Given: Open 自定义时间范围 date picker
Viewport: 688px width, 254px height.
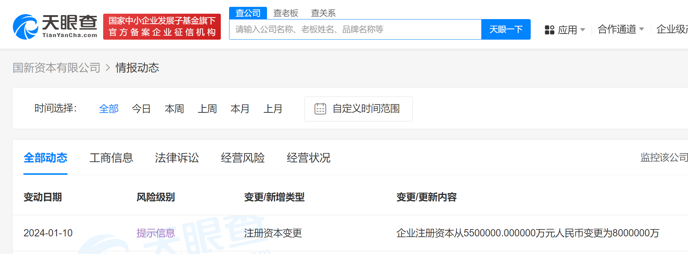Looking at the screenshot, I should click(x=359, y=109).
